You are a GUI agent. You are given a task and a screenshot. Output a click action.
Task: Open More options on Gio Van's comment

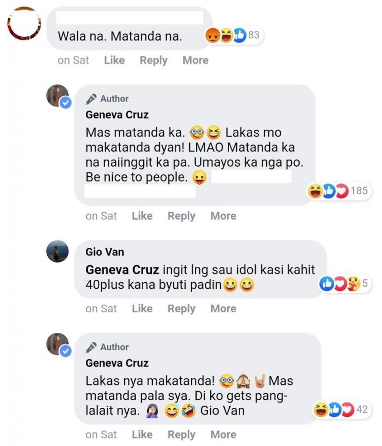(x=223, y=308)
